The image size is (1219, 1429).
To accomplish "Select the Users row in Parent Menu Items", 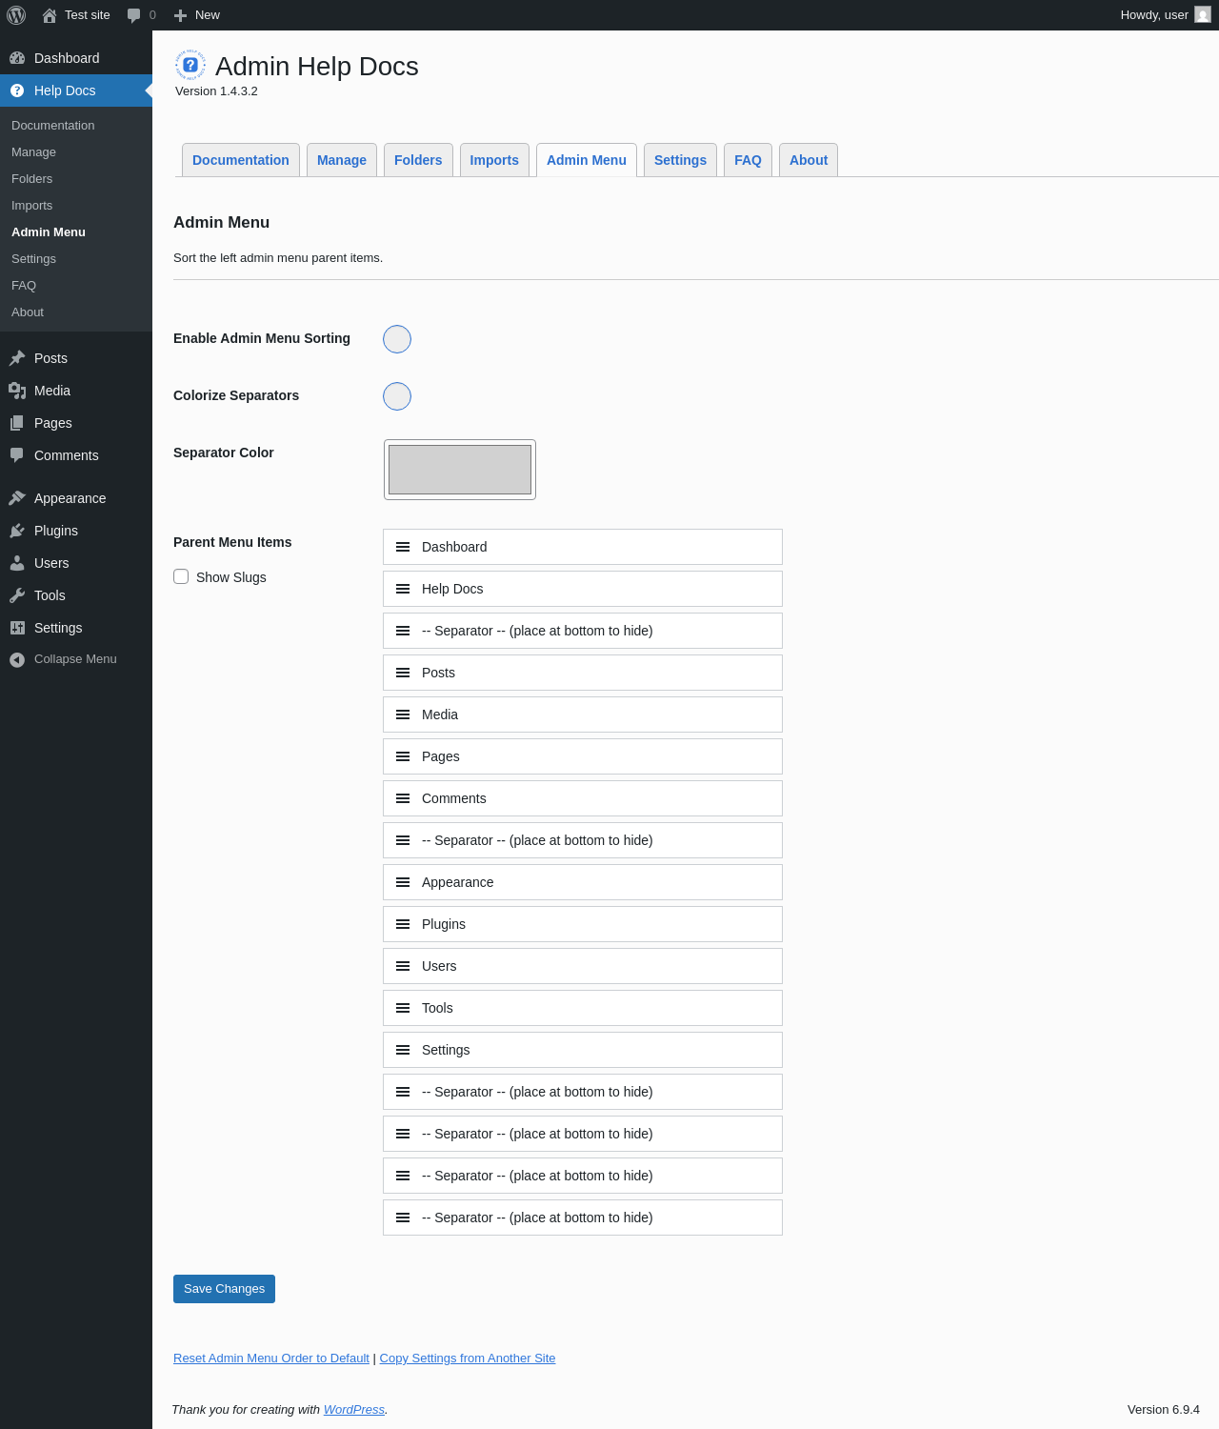I will coord(583,966).
